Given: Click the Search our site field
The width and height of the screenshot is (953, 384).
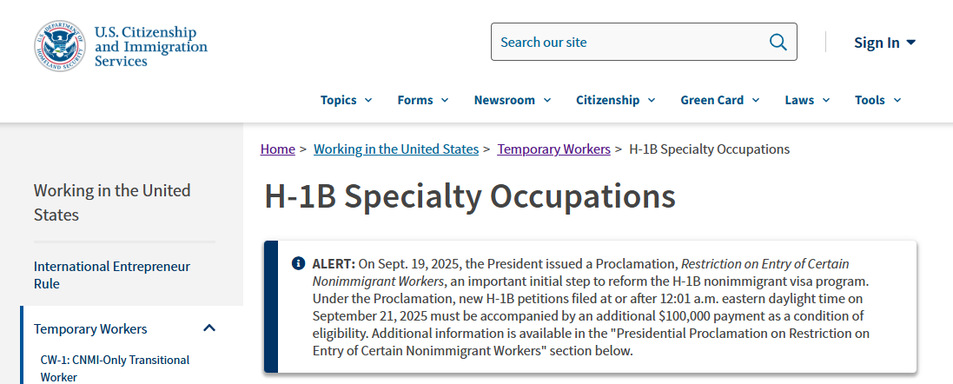Looking at the screenshot, I should (630, 42).
